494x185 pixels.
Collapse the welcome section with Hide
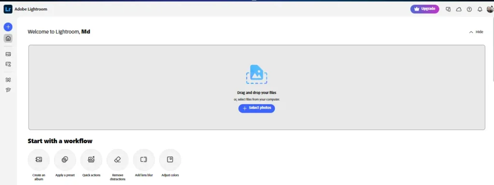click(x=476, y=32)
